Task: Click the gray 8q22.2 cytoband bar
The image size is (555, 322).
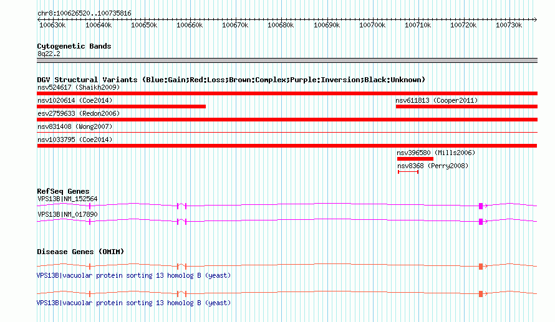Action: 287,60
